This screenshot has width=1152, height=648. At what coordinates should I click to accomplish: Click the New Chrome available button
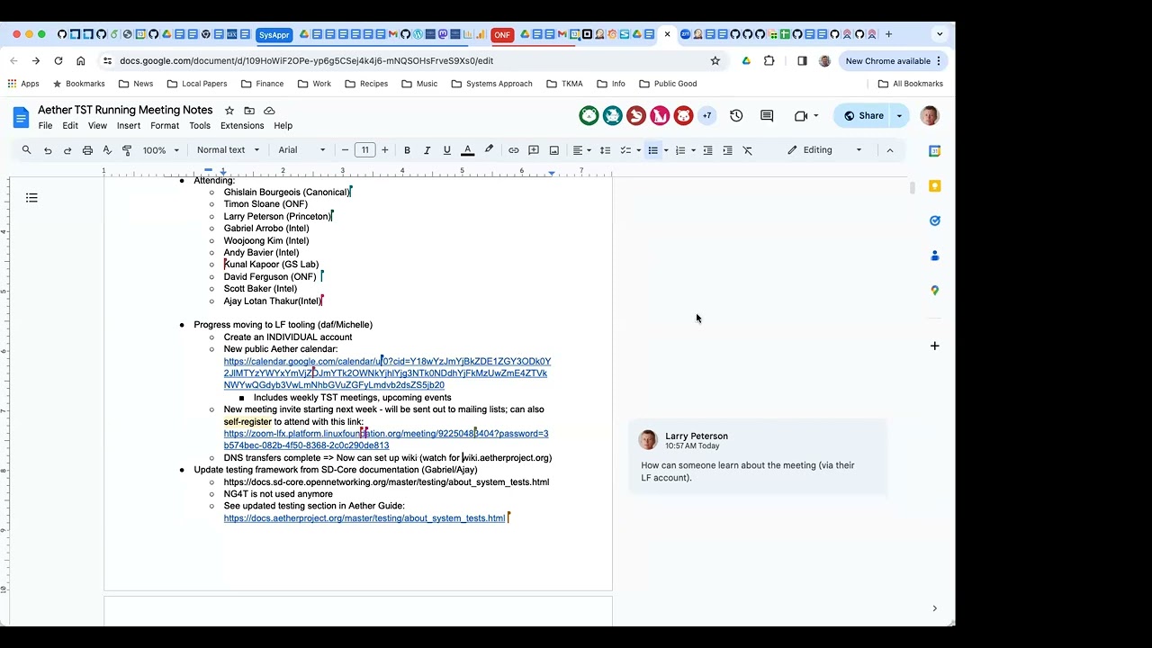(893, 61)
